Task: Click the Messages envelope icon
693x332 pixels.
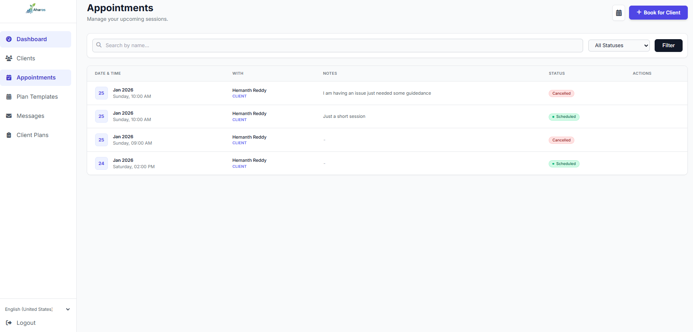Action: click(x=9, y=116)
